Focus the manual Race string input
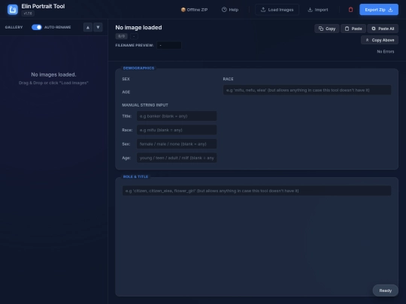This screenshot has height=304, width=406. [177, 130]
